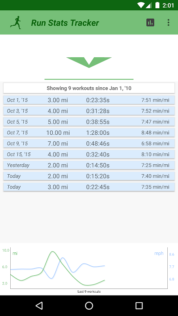The image size is (178, 316).
Task: Select the Yesterday 2.00 mi workout
Action: pyautogui.click(x=89, y=166)
